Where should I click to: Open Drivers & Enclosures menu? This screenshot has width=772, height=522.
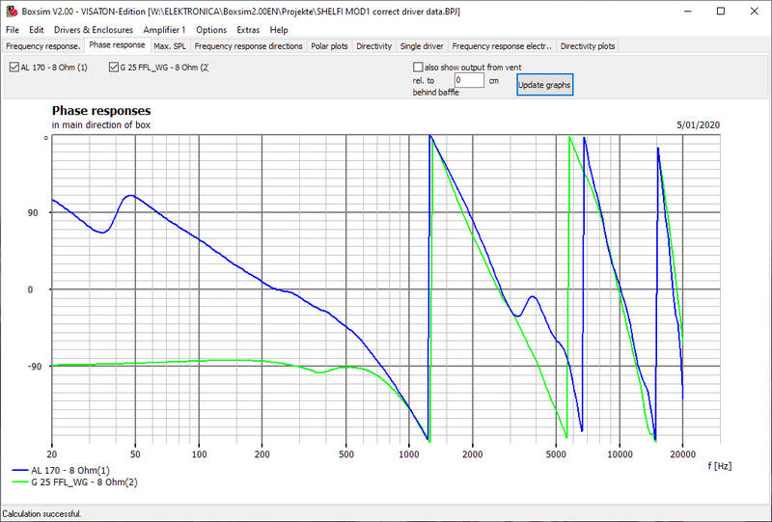coord(94,30)
